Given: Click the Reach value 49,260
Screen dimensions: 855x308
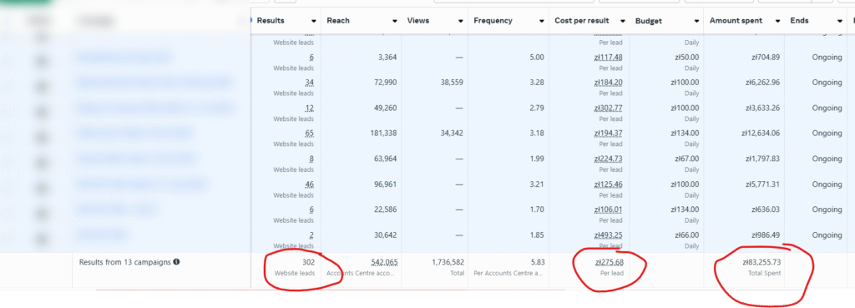Looking at the screenshot, I should [x=385, y=108].
